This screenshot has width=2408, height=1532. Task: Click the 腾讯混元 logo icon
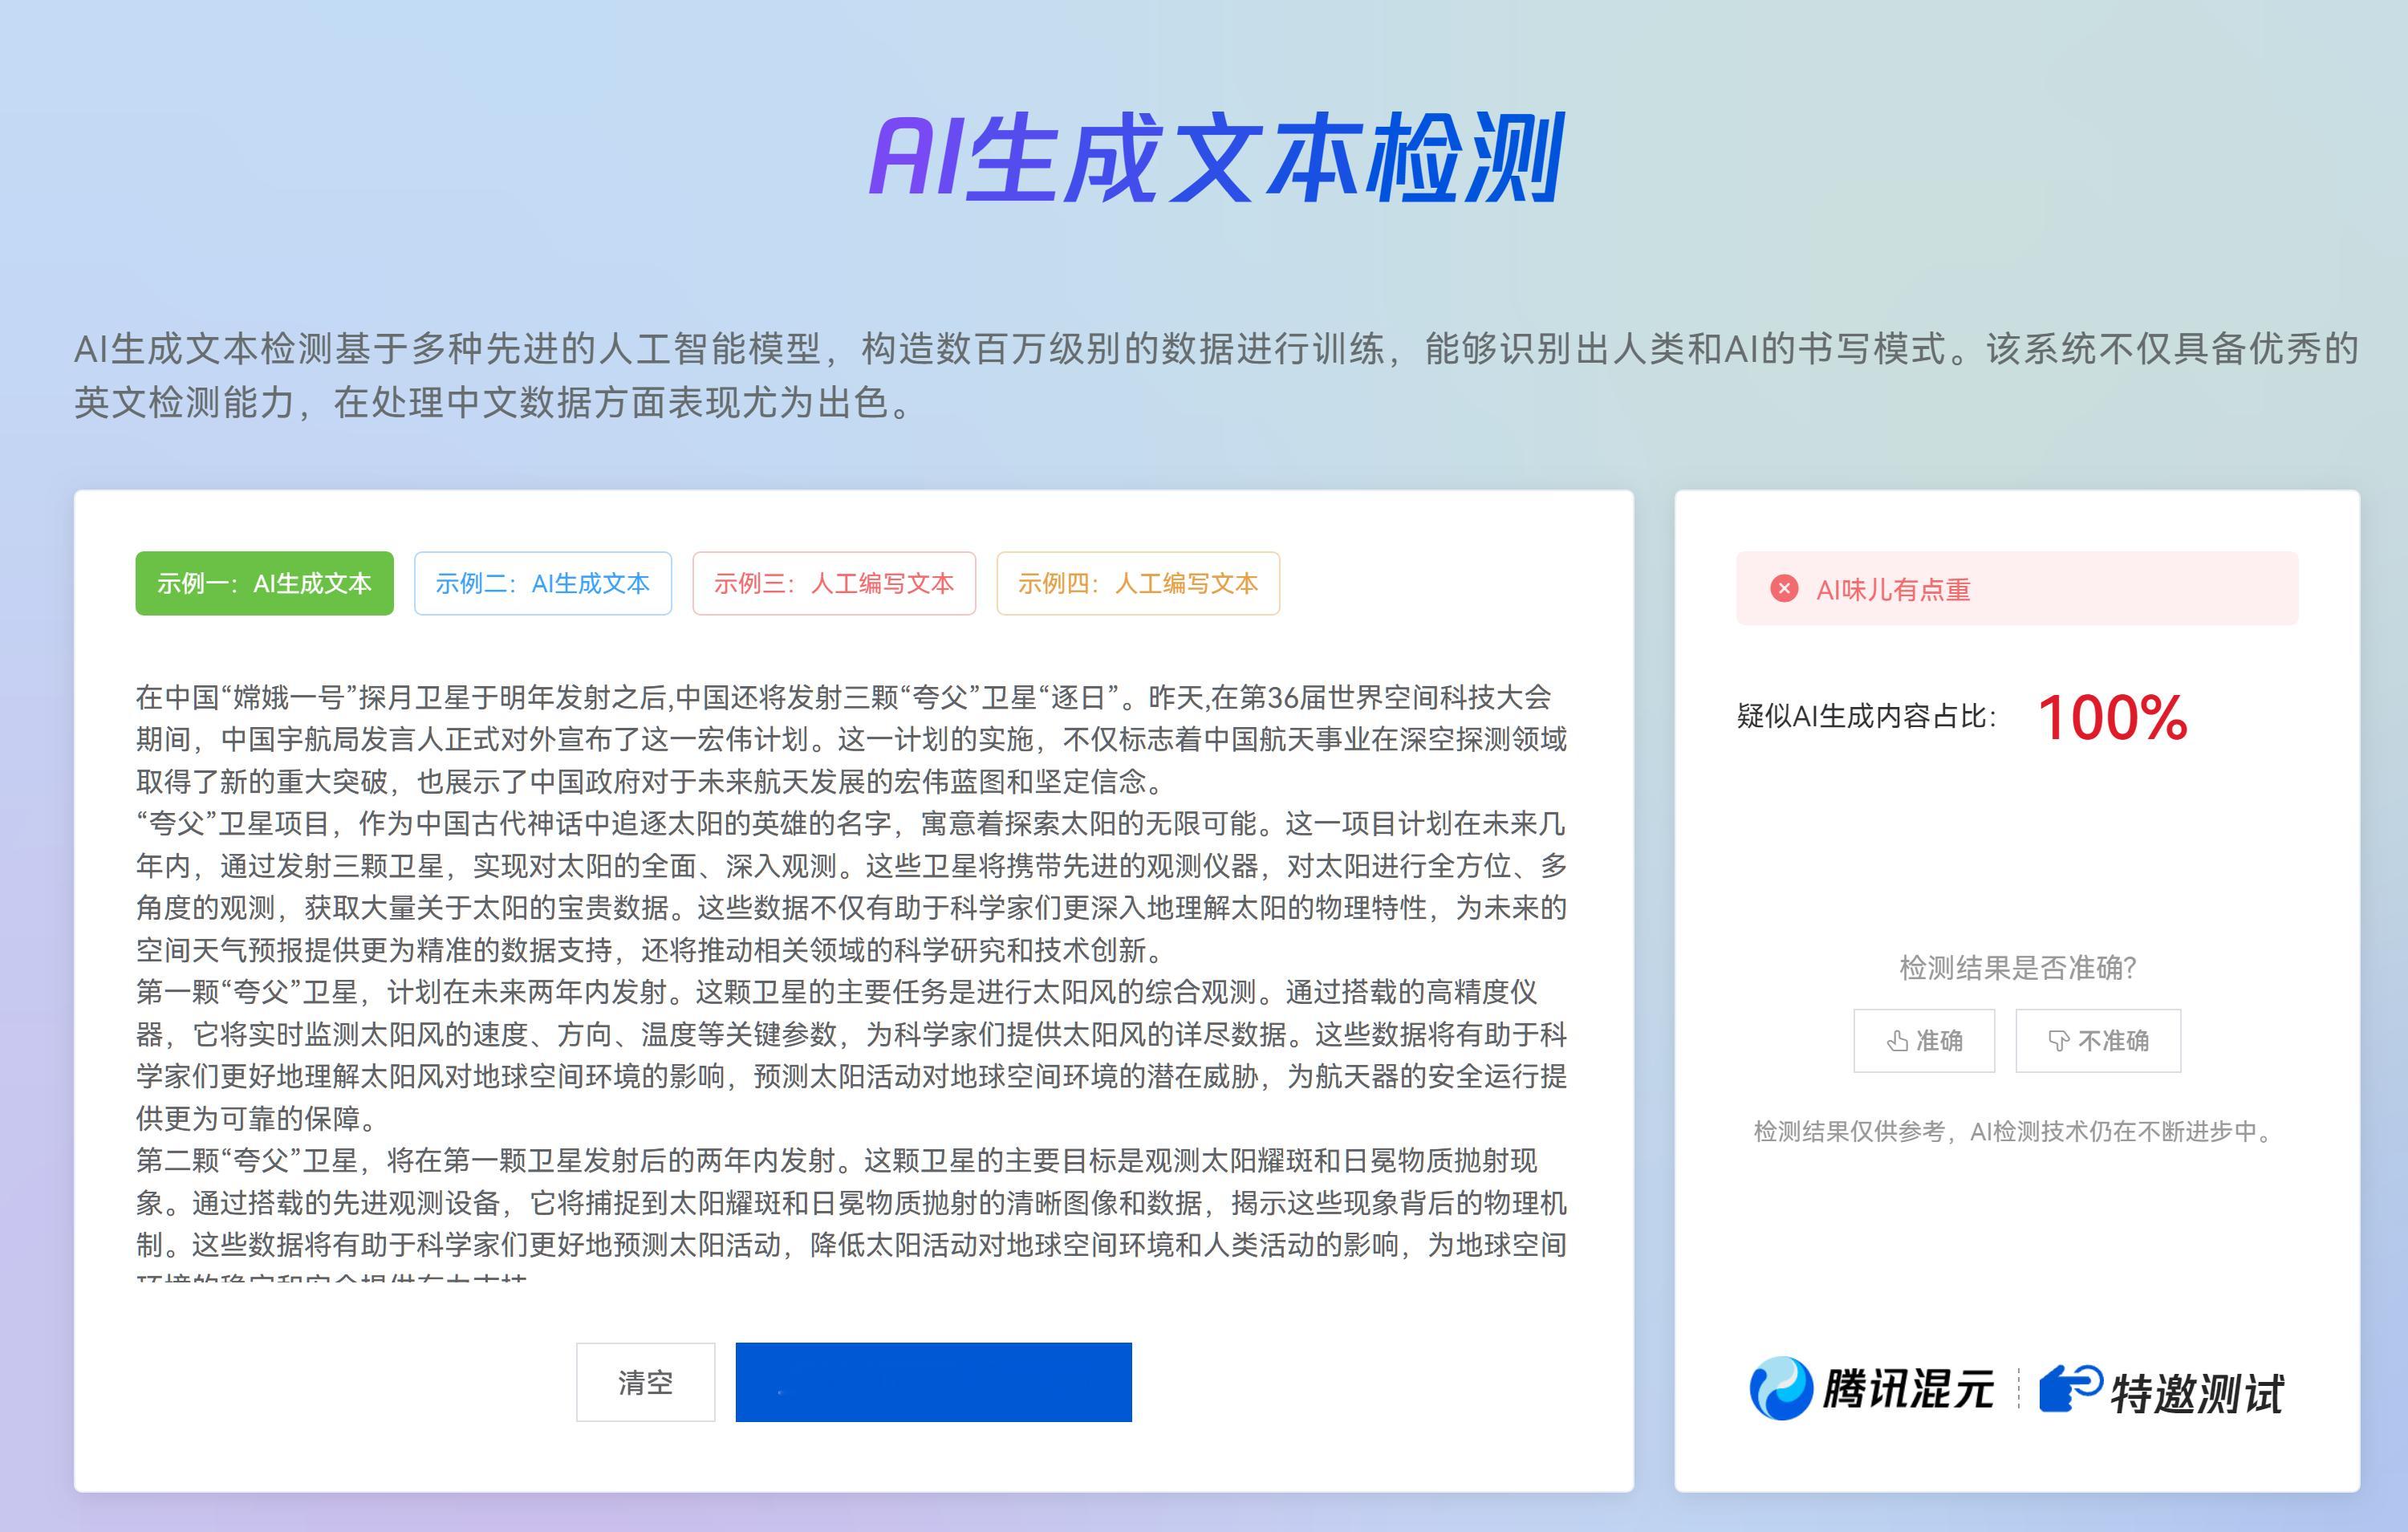[x=1781, y=1388]
